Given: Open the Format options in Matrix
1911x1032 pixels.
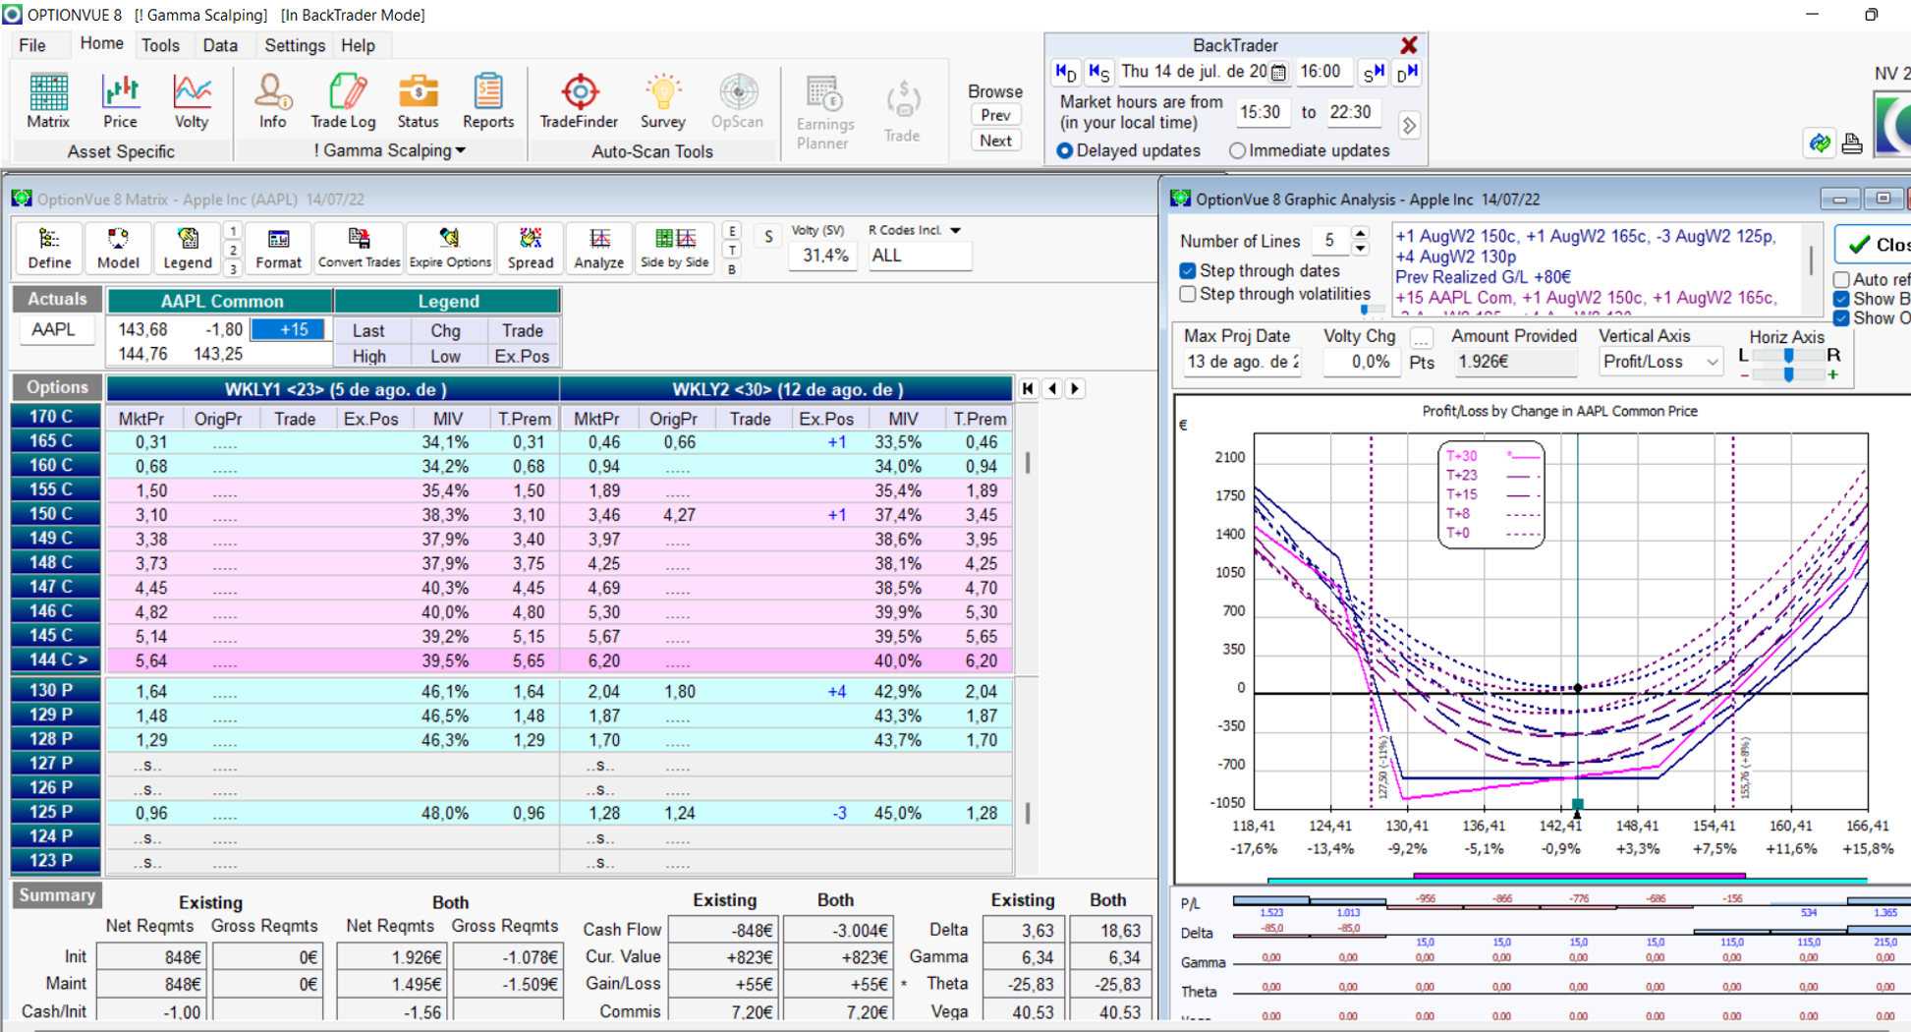Looking at the screenshot, I should [278, 248].
